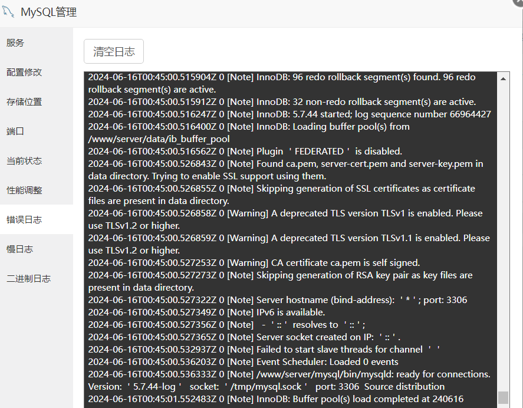The image size is (523, 408).
Task: Select the 错误日志 tab
Action: [37, 219]
